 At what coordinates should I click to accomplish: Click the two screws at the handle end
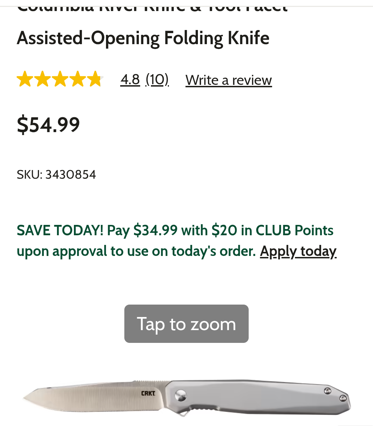pyautogui.click(x=335, y=394)
